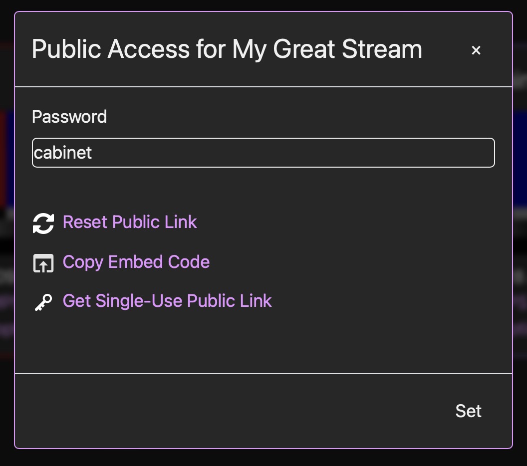This screenshot has height=466, width=527.
Task: Click the dark backdrop beneath the dialog
Action: tap(263, 458)
